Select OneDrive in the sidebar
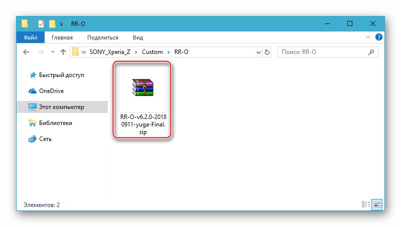The width and height of the screenshot is (401, 227). 46,91
